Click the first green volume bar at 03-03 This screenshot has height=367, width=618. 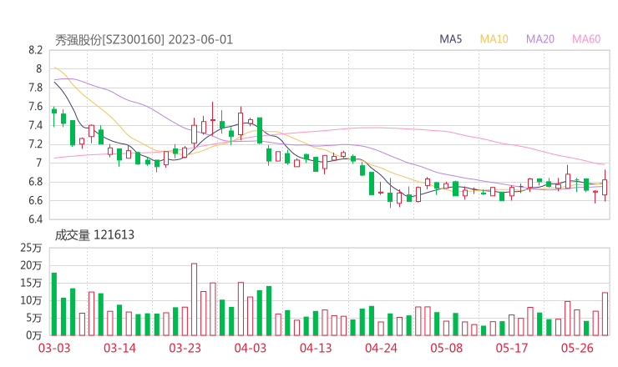point(54,304)
